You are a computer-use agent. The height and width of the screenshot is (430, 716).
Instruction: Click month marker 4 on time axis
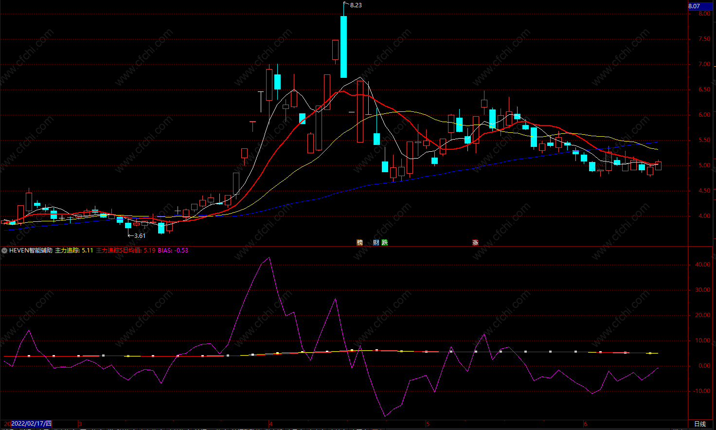click(271, 424)
